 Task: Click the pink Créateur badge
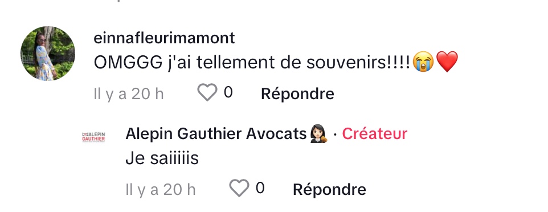tap(375, 133)
